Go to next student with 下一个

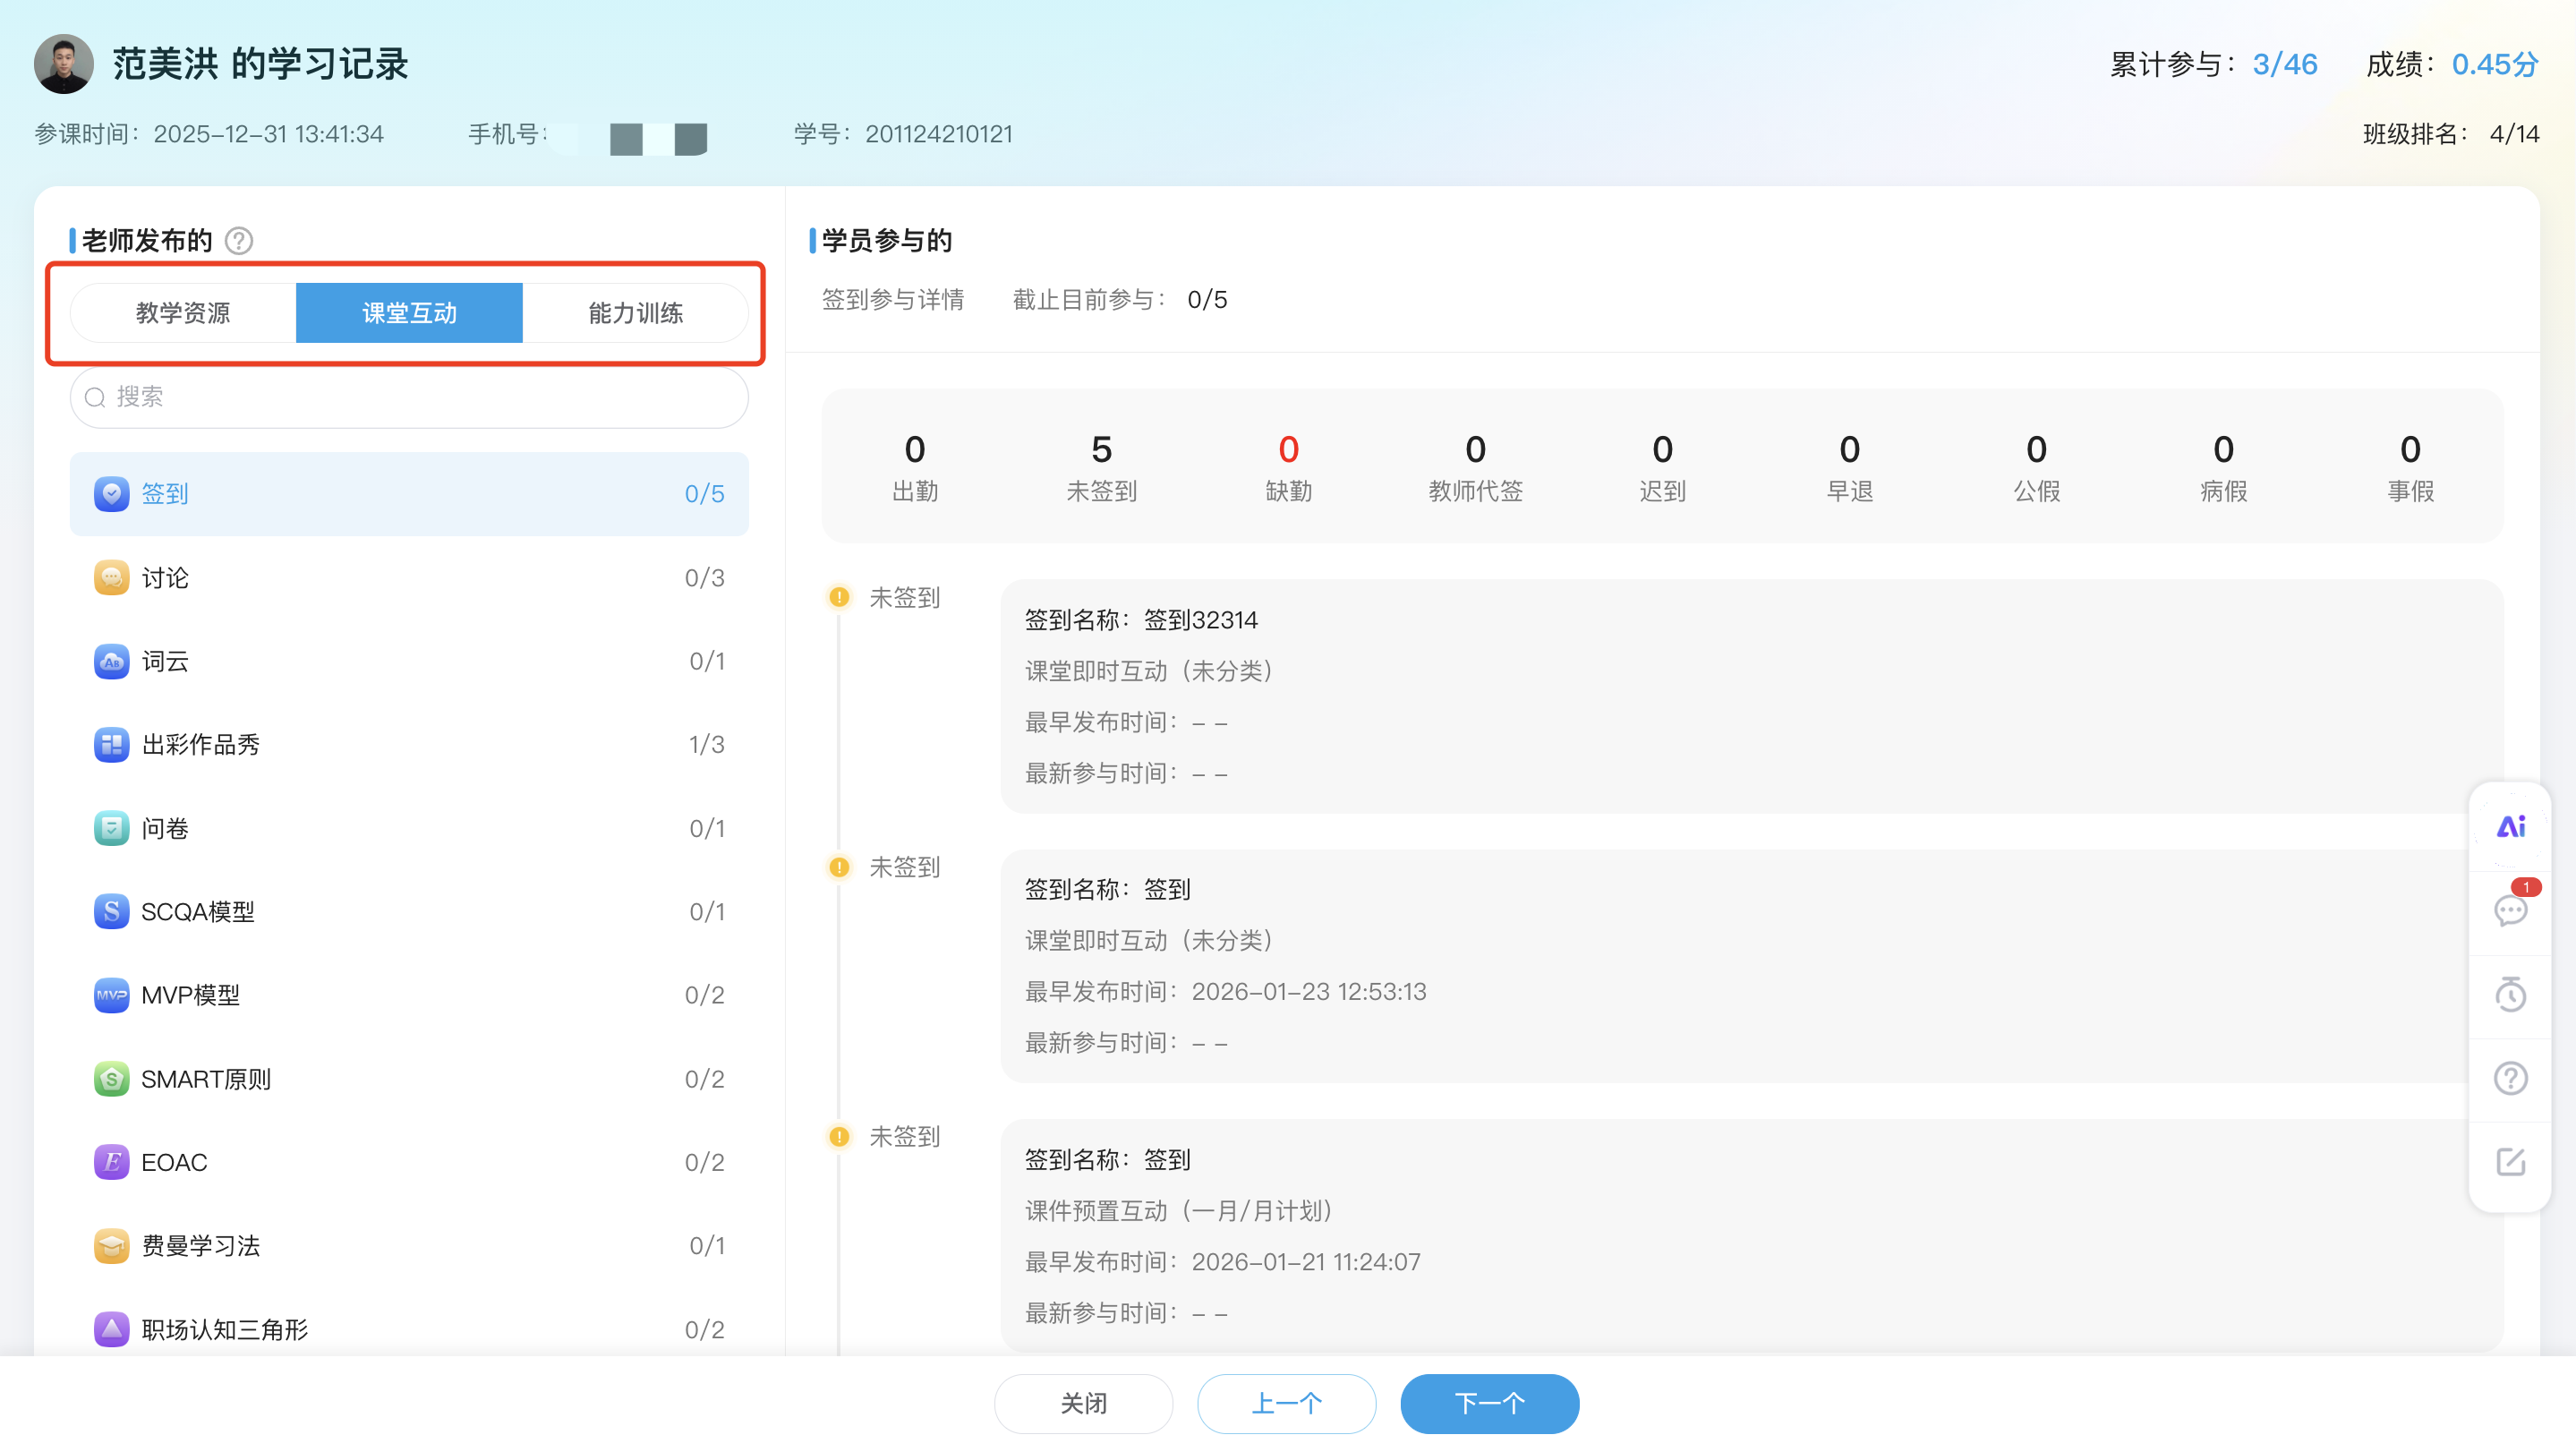[x=1489, y=1403]
